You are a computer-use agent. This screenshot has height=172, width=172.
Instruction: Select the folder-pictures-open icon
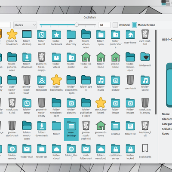pyautogui.click(x=12, y=57)
